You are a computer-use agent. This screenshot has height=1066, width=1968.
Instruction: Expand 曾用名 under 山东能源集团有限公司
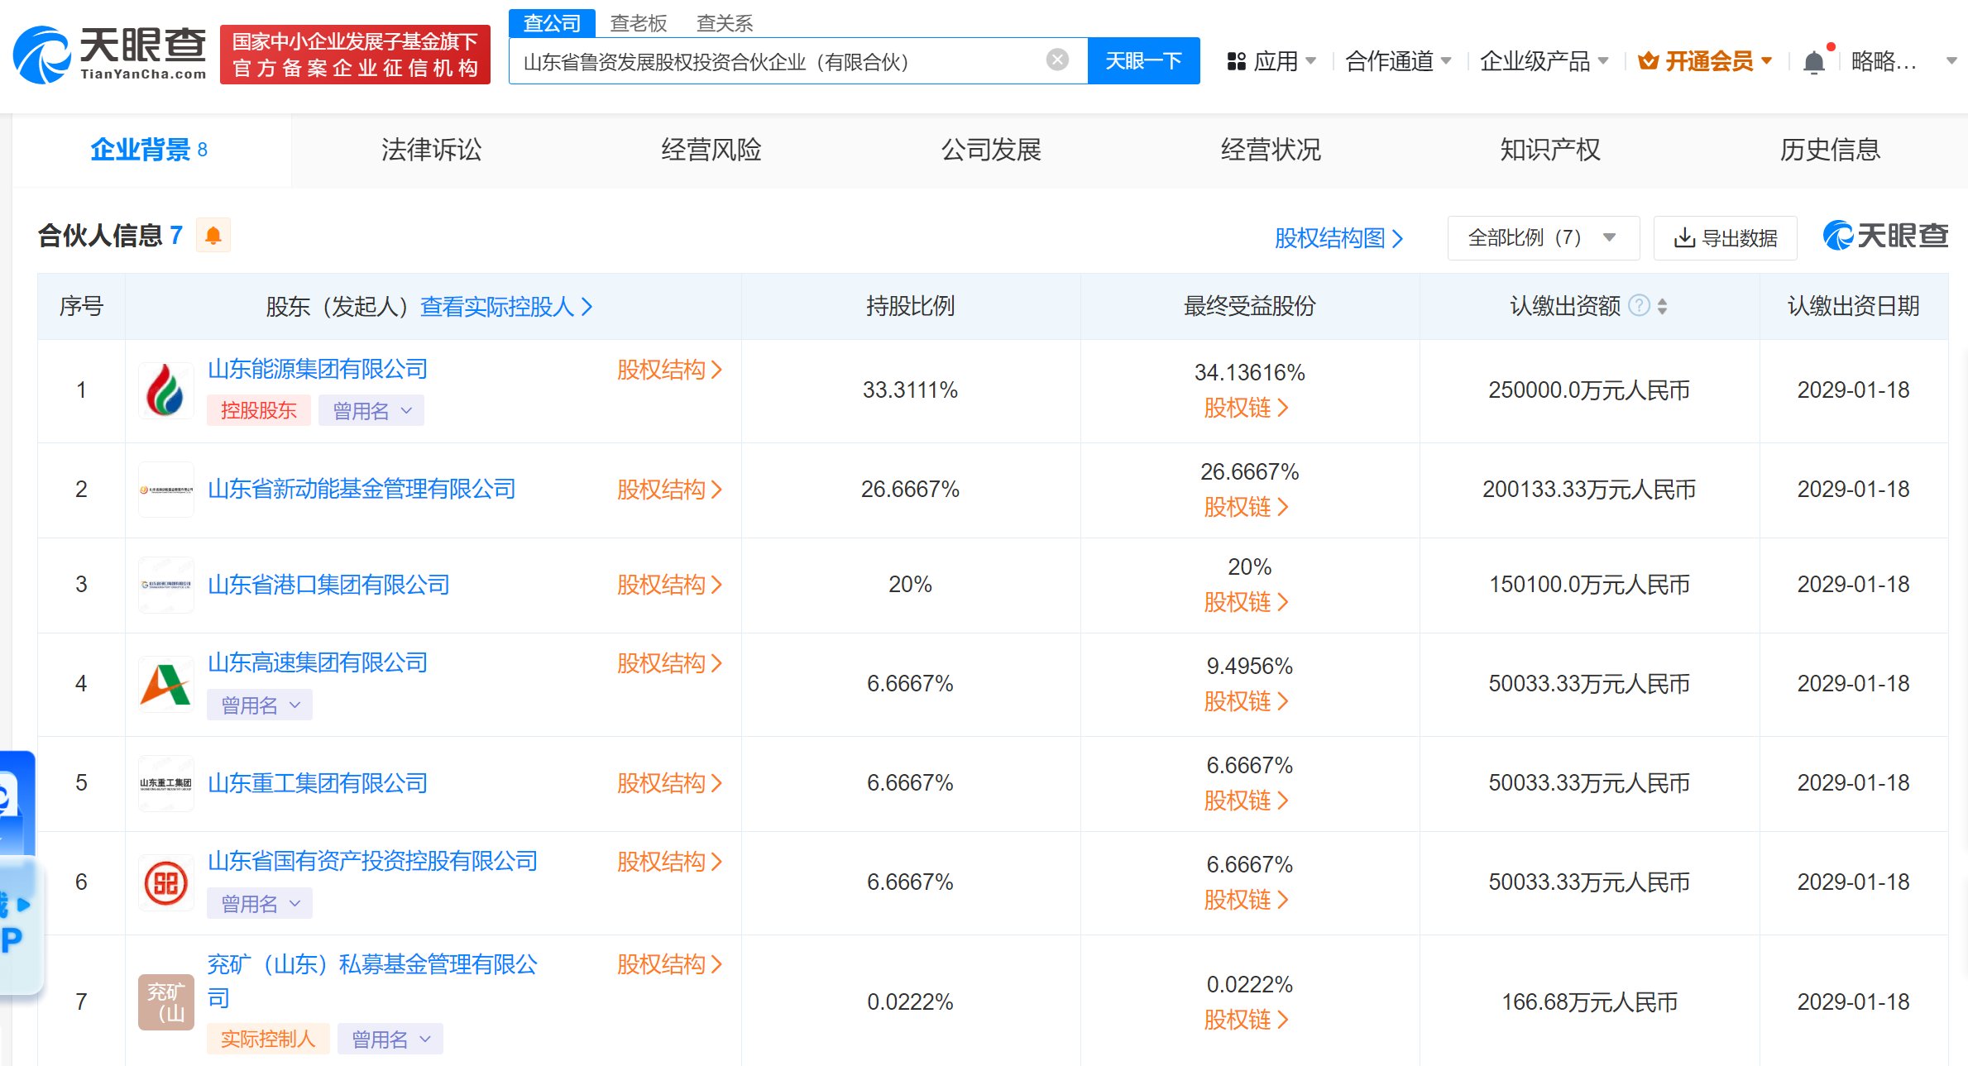click(x=371, y=410)
